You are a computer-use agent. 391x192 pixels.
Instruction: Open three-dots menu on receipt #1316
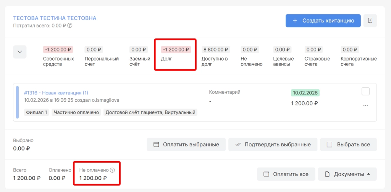tap(365, 106)
